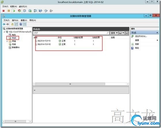Click status icon of SQL2014-CLU-01
This screenshot has height=128, width=161.
tap(60, 41)
